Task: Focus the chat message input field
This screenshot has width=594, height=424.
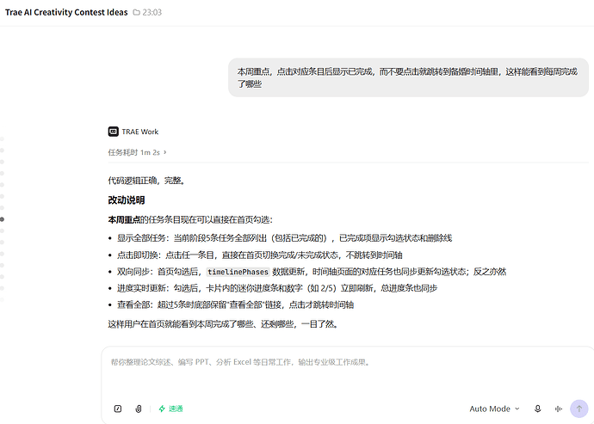Action: click(347, 362)
